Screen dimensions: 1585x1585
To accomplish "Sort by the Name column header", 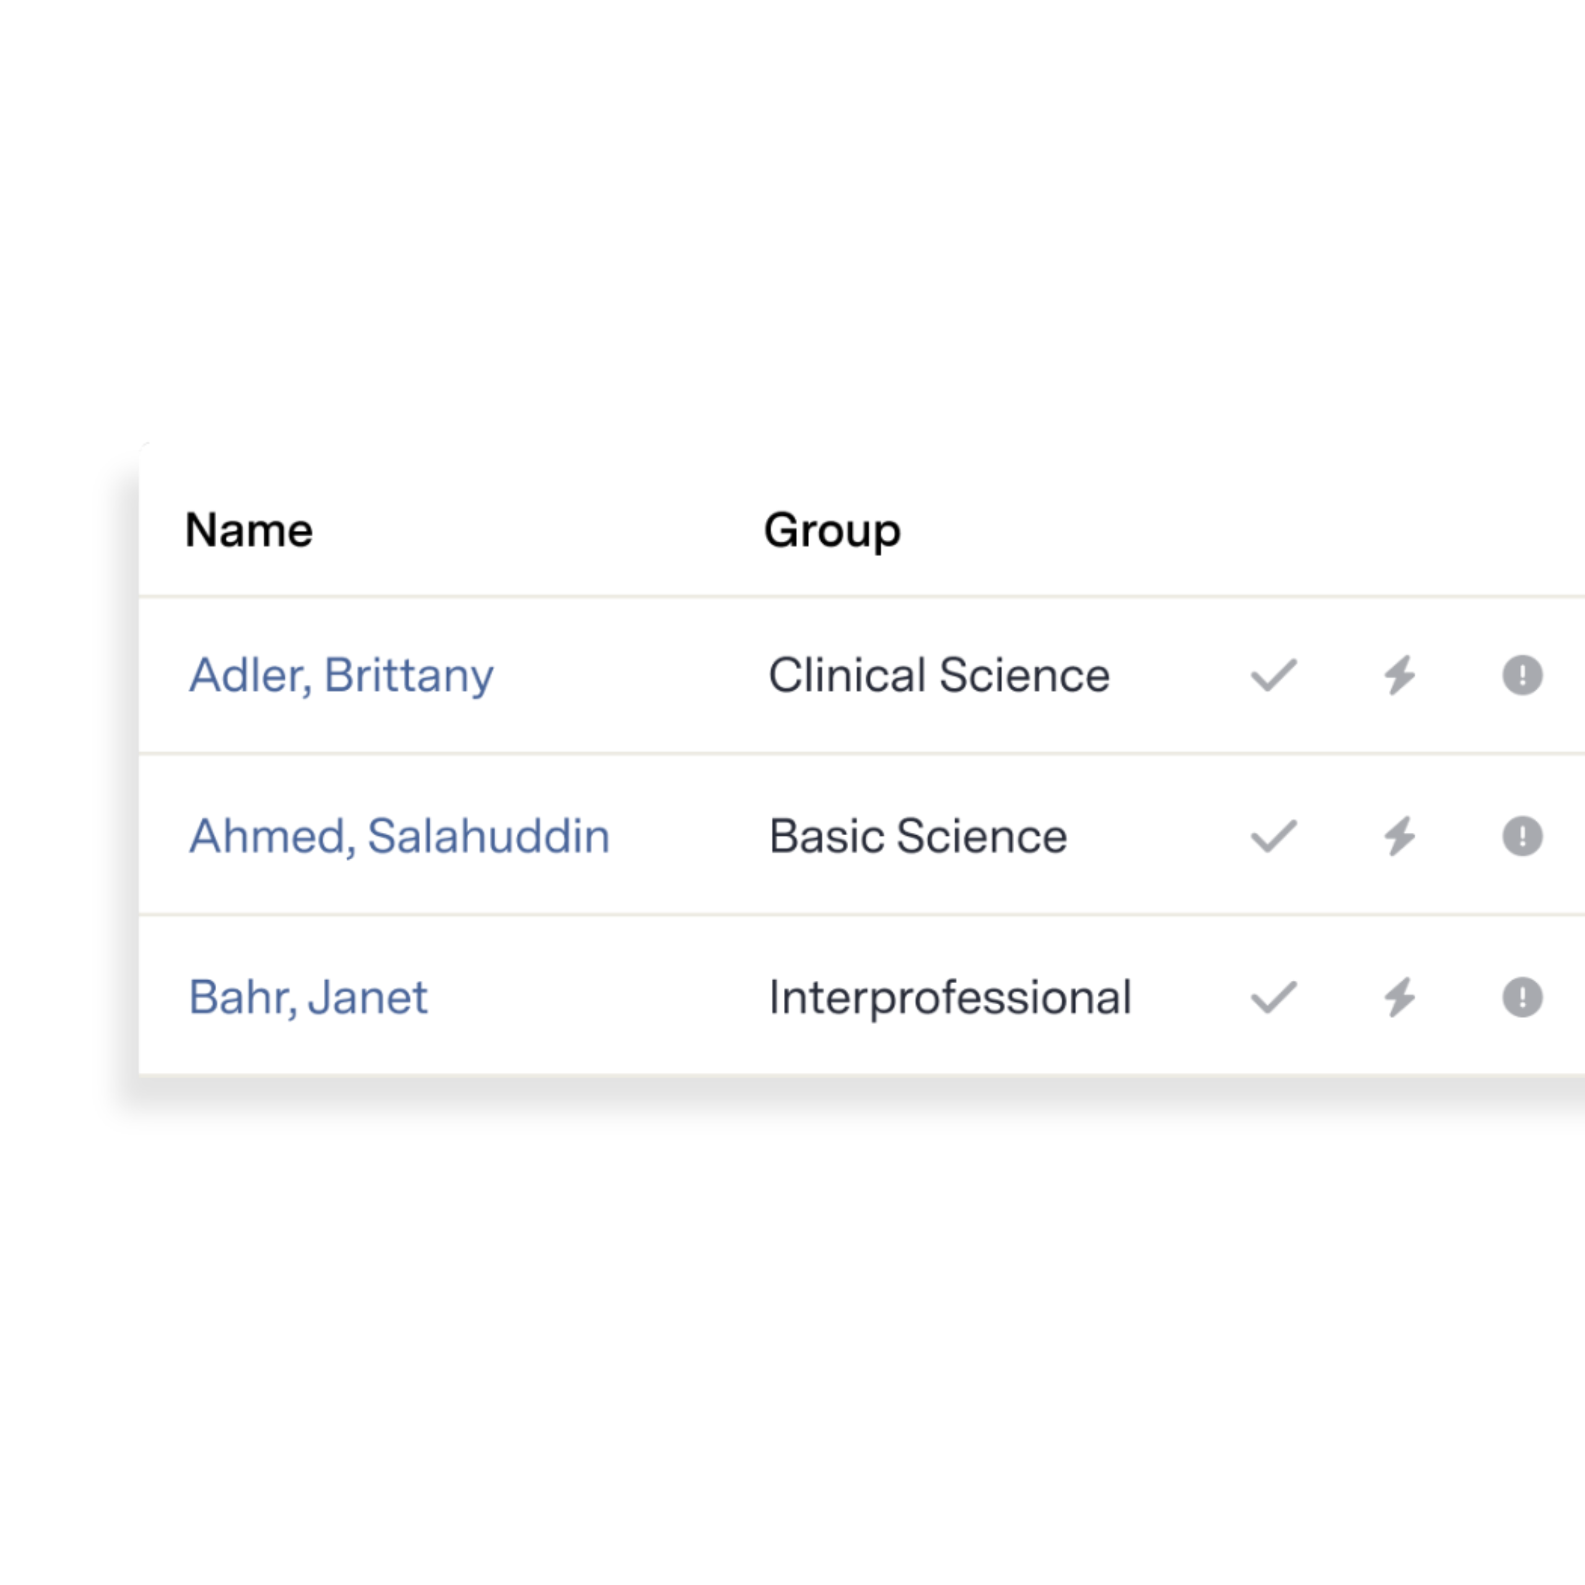I will tap(250, 530).
